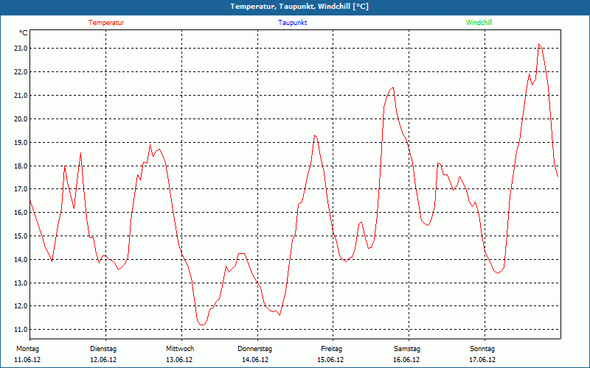Click the 22,0 y-axis value
The width and height of the screenshot is (590, 368).
(x=21, y=71)
